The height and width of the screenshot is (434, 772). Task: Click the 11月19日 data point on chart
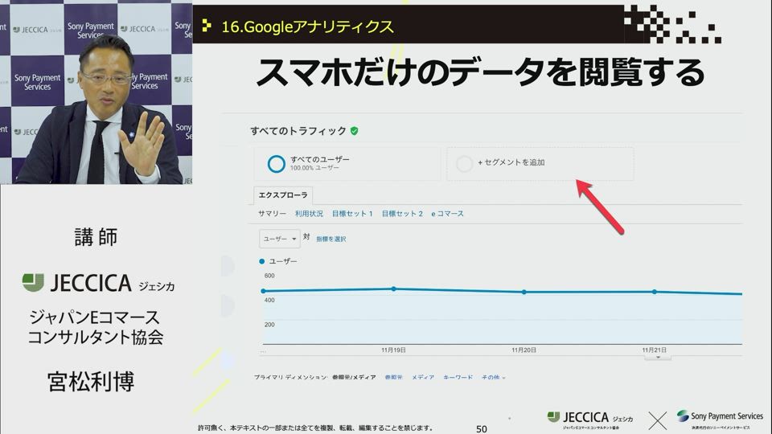(393, 289)
